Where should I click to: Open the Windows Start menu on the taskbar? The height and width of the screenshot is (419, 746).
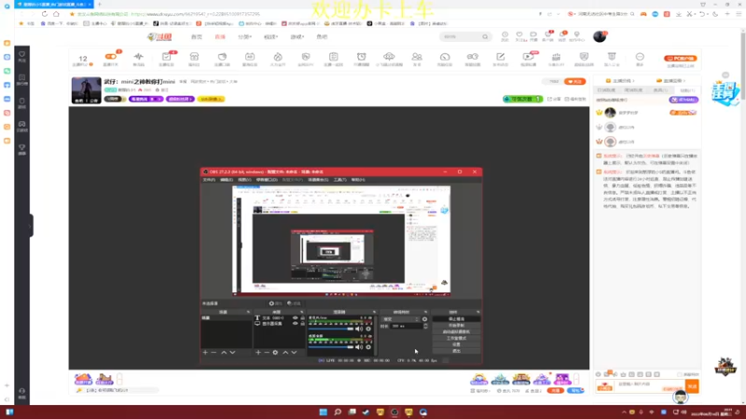(323, 412)
